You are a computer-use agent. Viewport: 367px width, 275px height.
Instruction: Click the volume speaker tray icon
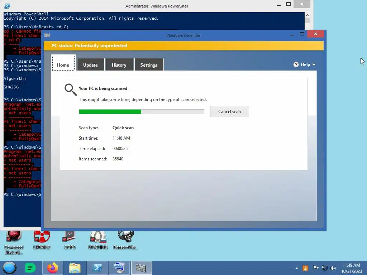click(x=333, y=268)
